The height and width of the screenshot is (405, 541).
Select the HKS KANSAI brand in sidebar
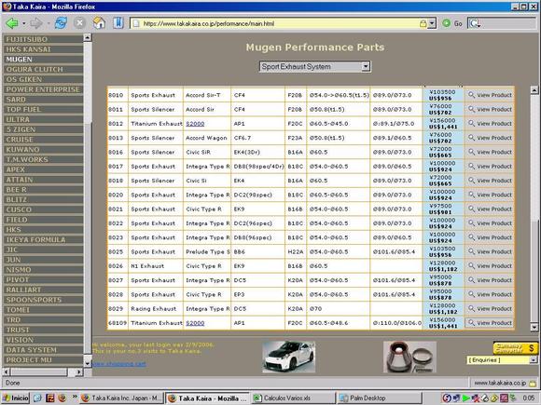(43, 49)
